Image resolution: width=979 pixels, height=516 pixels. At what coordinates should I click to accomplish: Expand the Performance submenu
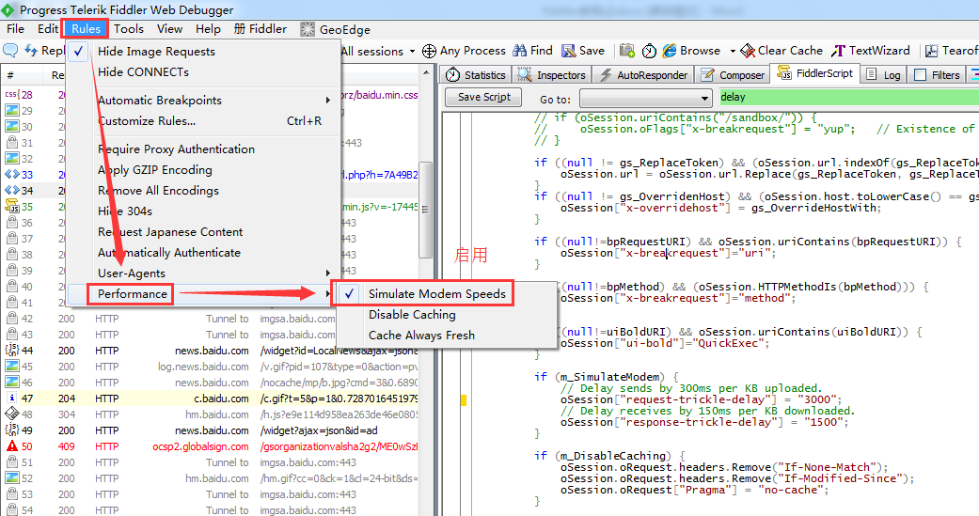tap(203, 294)
